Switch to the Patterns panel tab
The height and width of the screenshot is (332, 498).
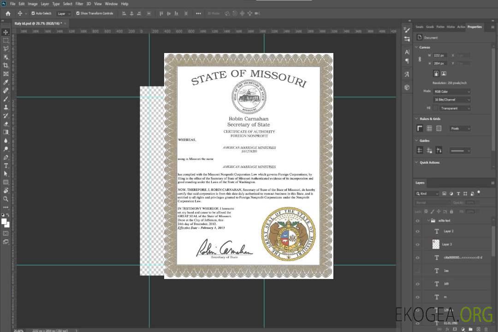click(x=440, y=27)
